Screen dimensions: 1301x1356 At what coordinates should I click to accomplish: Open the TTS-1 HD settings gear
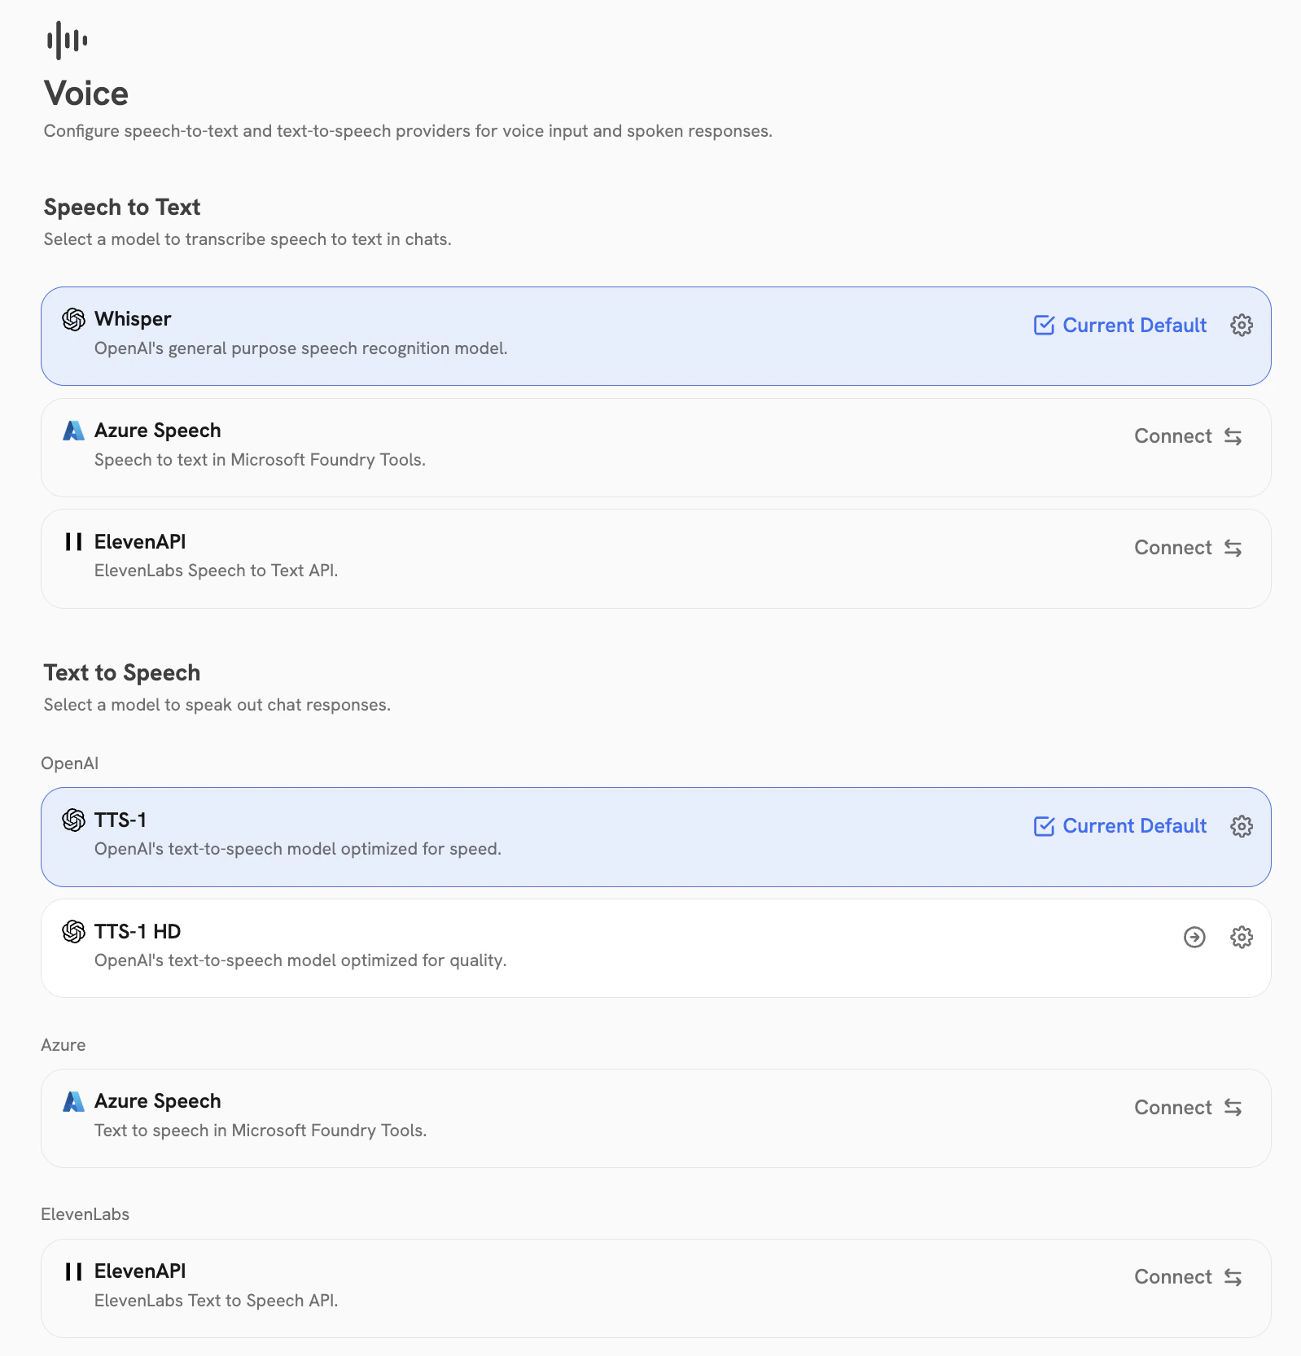point(1241,937)
